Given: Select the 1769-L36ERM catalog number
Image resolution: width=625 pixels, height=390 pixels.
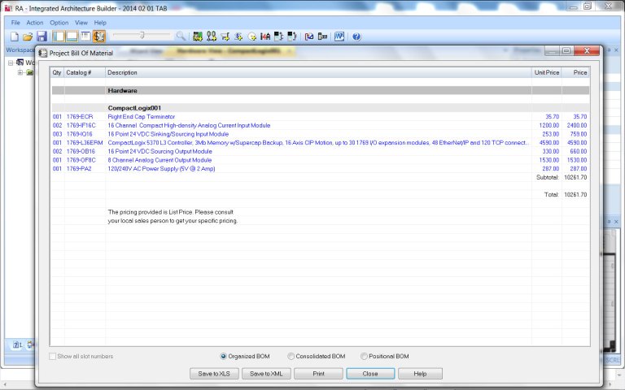Looking at the screenshot, I should 85,142.
